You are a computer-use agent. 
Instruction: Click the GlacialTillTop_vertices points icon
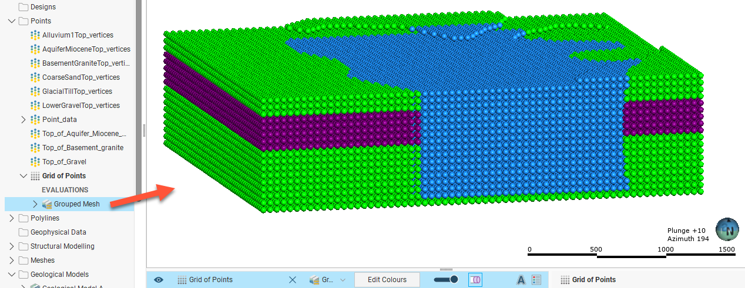coord(35,92)
